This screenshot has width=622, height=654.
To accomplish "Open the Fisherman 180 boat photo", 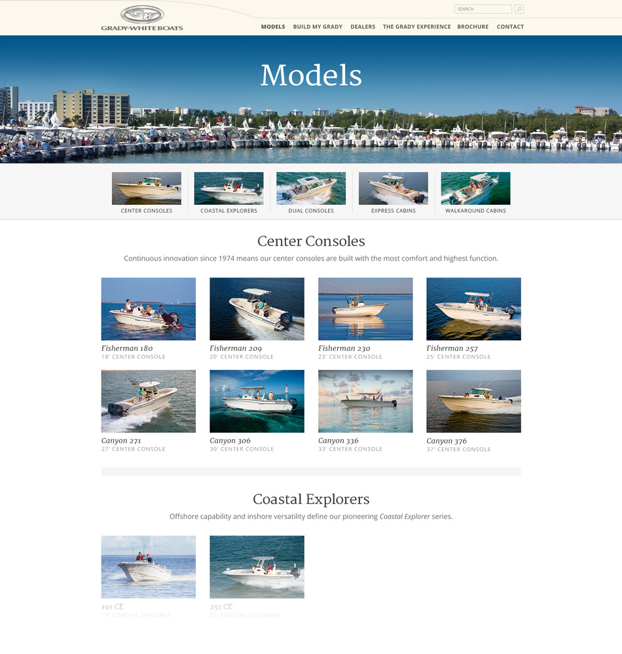I will pos(149,309).
